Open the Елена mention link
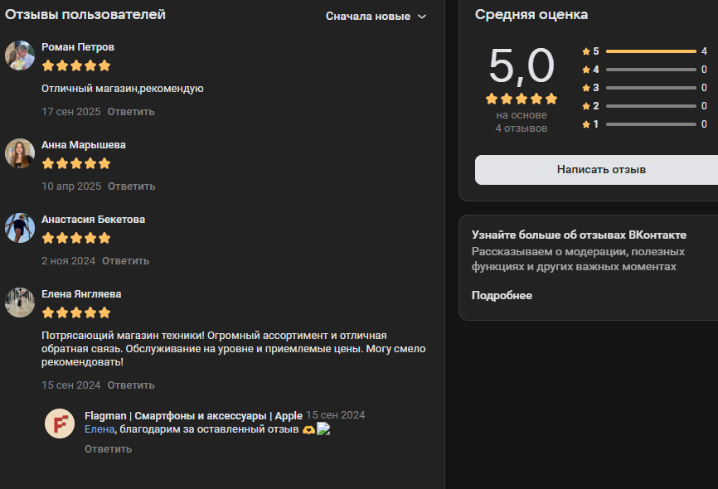This screenshot has width=718, height=489. (x=99, y=429)
